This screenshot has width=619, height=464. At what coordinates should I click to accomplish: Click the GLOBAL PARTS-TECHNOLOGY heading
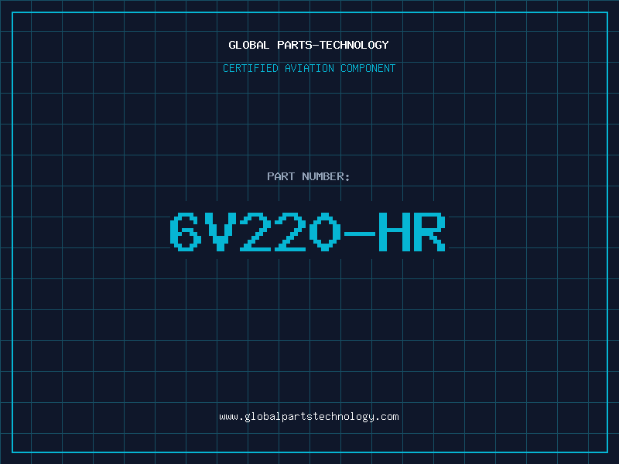tap(309, 45)
